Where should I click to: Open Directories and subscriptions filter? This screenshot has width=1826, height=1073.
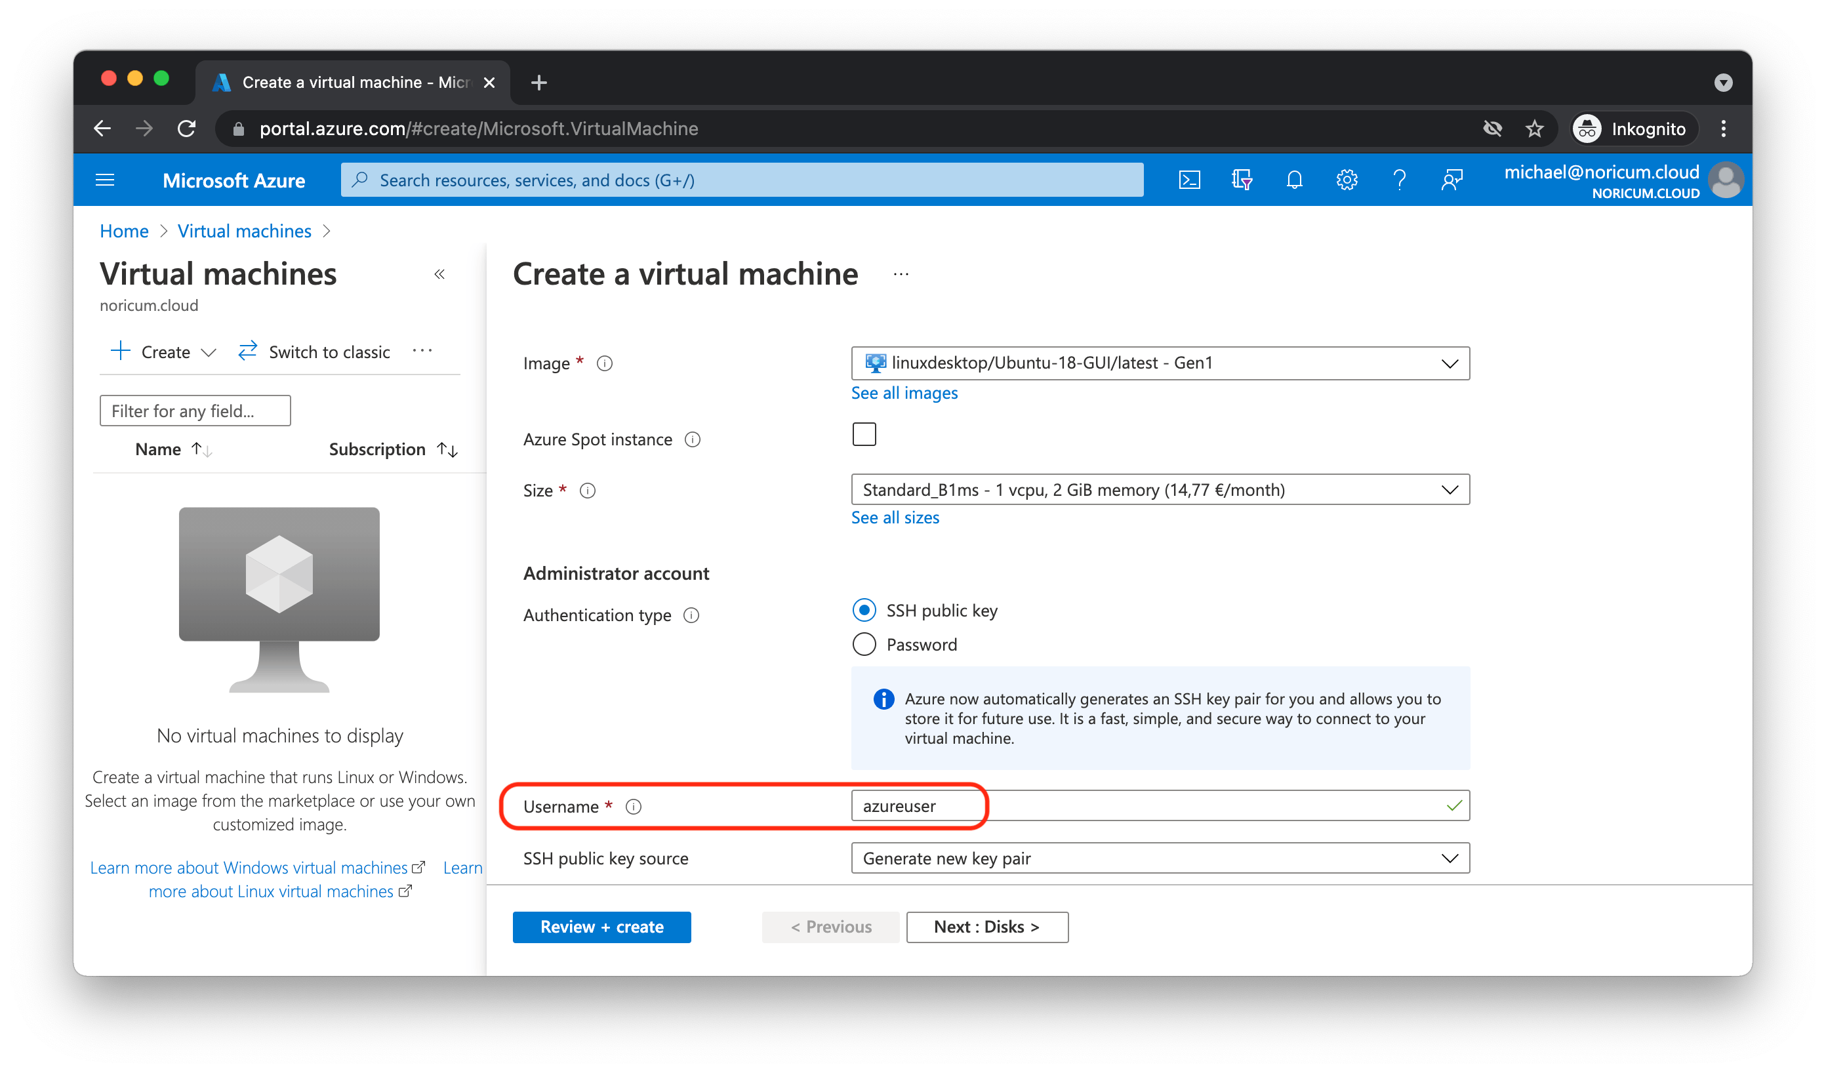tap(1241, 180)
